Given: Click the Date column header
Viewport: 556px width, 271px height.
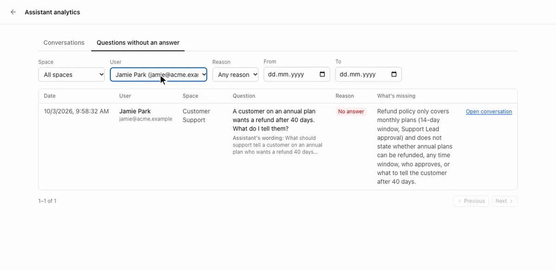Looking at the screenshot, I should 50,96.
